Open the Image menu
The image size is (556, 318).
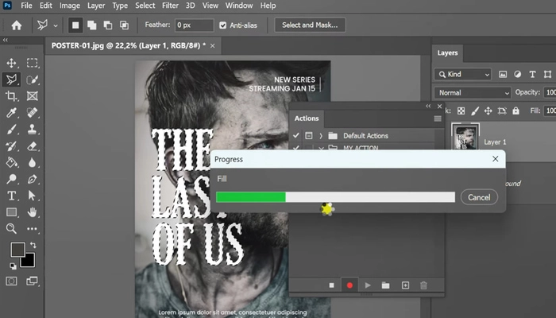(x=70, y=6)
